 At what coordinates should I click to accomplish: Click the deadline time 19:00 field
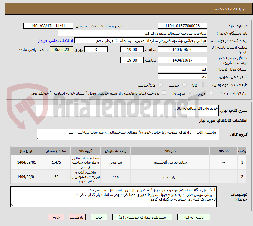(132, 50)
